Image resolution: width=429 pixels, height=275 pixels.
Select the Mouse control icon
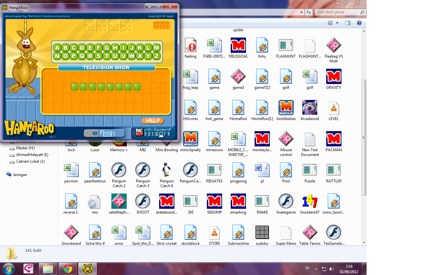286,144
